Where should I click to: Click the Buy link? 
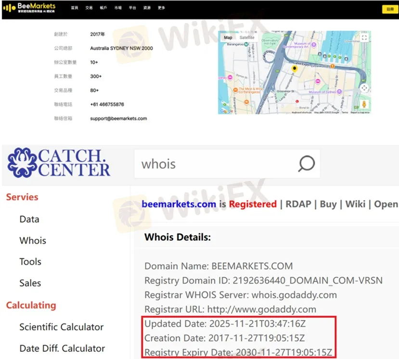(x=328, y=204)
